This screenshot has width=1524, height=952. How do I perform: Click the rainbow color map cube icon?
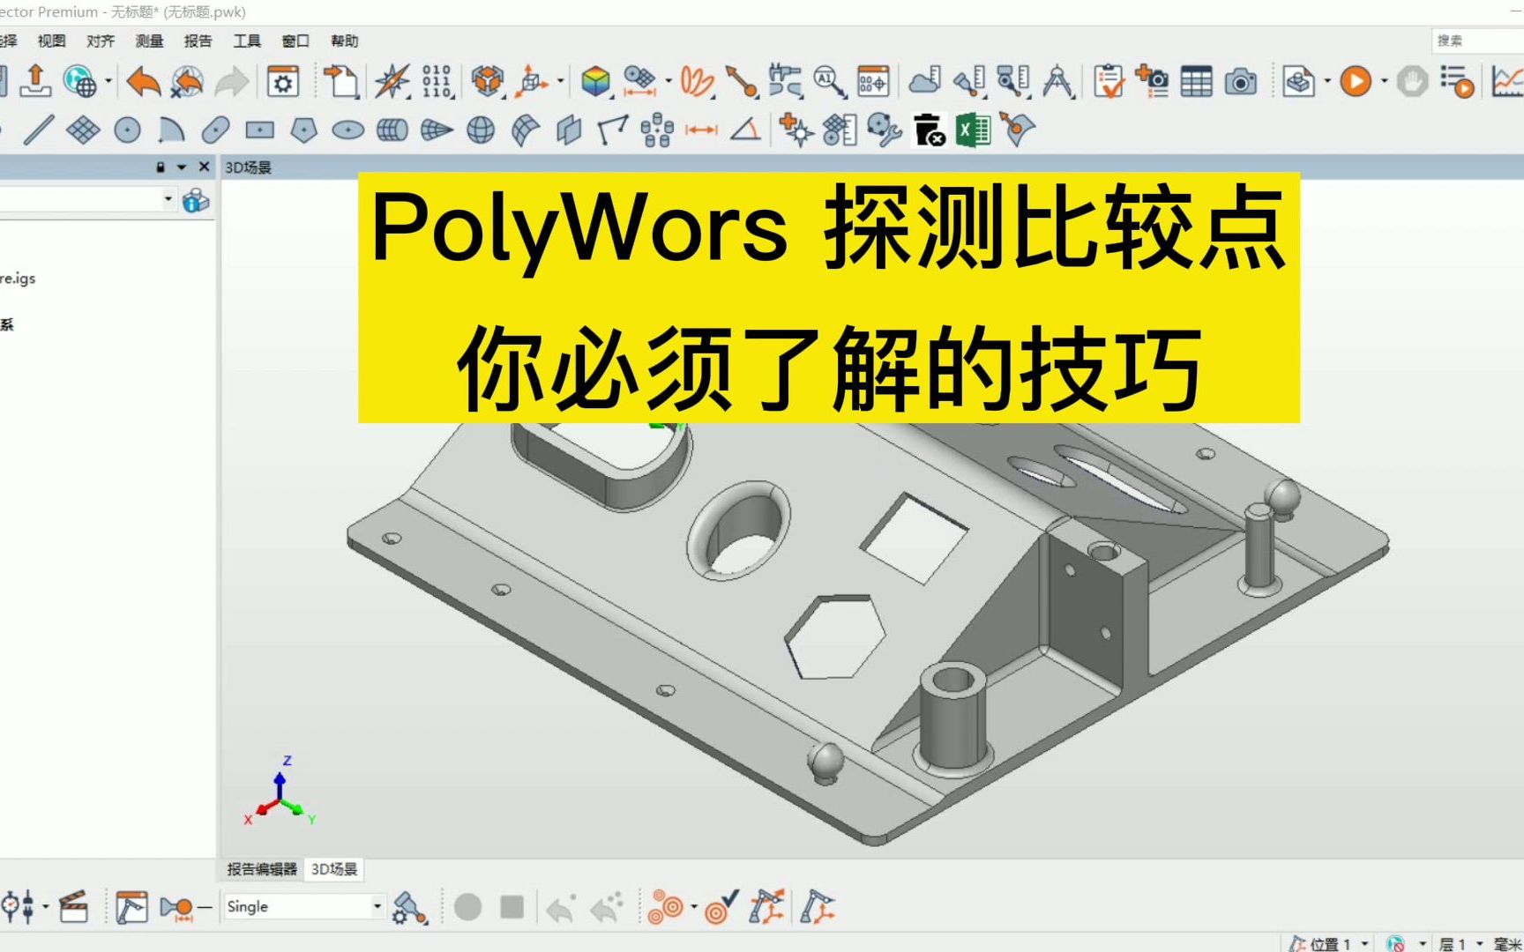point(596,81)
